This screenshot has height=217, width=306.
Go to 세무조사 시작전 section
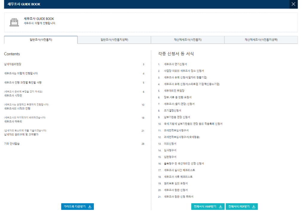click(x=13, y=96)
